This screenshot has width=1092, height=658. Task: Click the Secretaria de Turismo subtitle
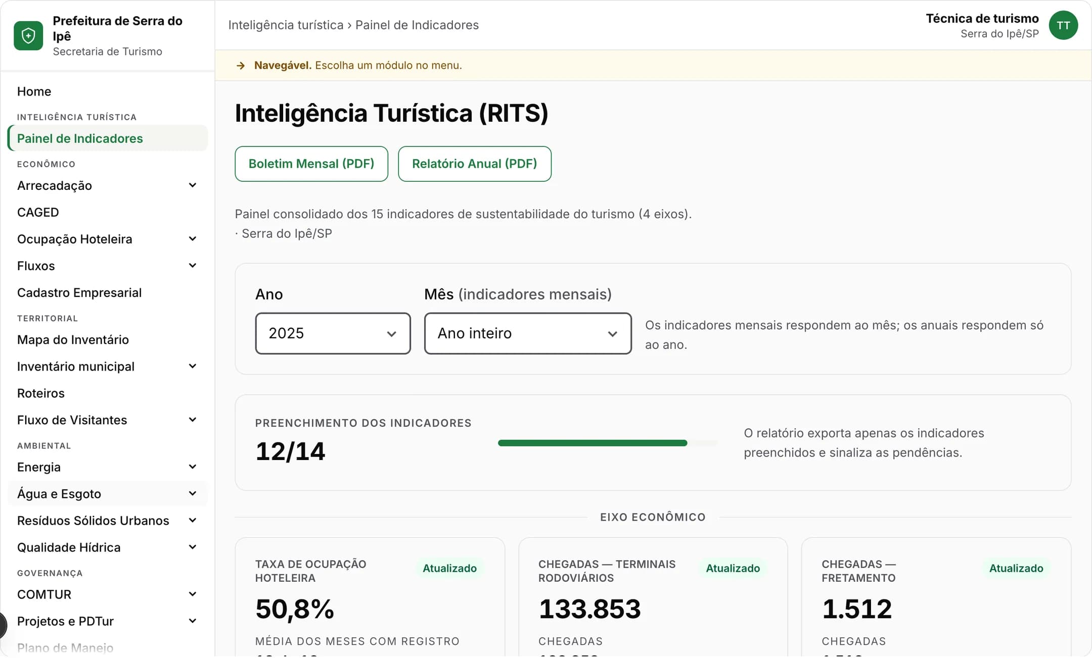(x=108, y=52)
